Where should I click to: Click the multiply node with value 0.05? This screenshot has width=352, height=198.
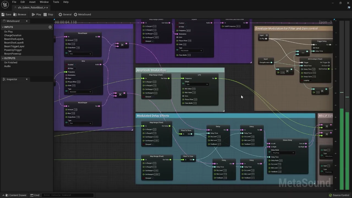pos(285,71)
